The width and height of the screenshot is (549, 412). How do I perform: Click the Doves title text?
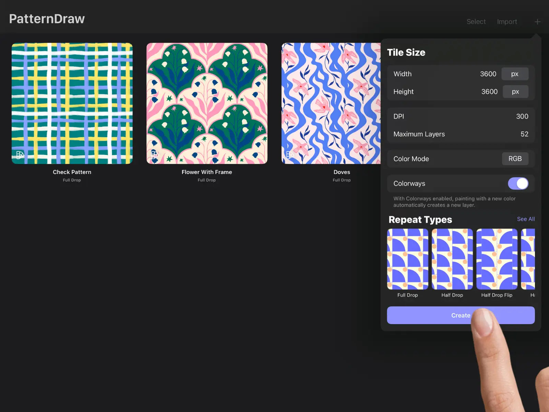342,172
